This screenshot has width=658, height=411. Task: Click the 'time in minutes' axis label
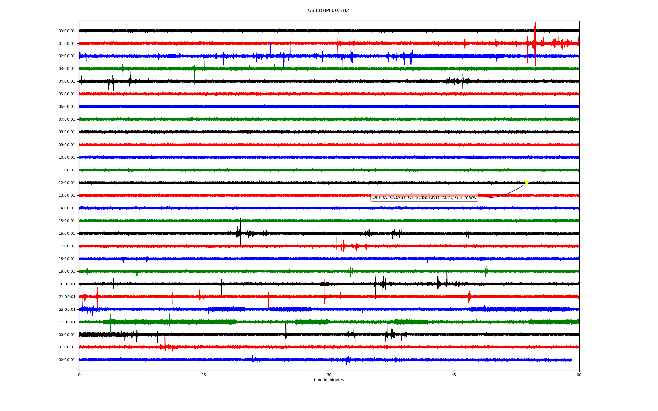click(329, 380)
